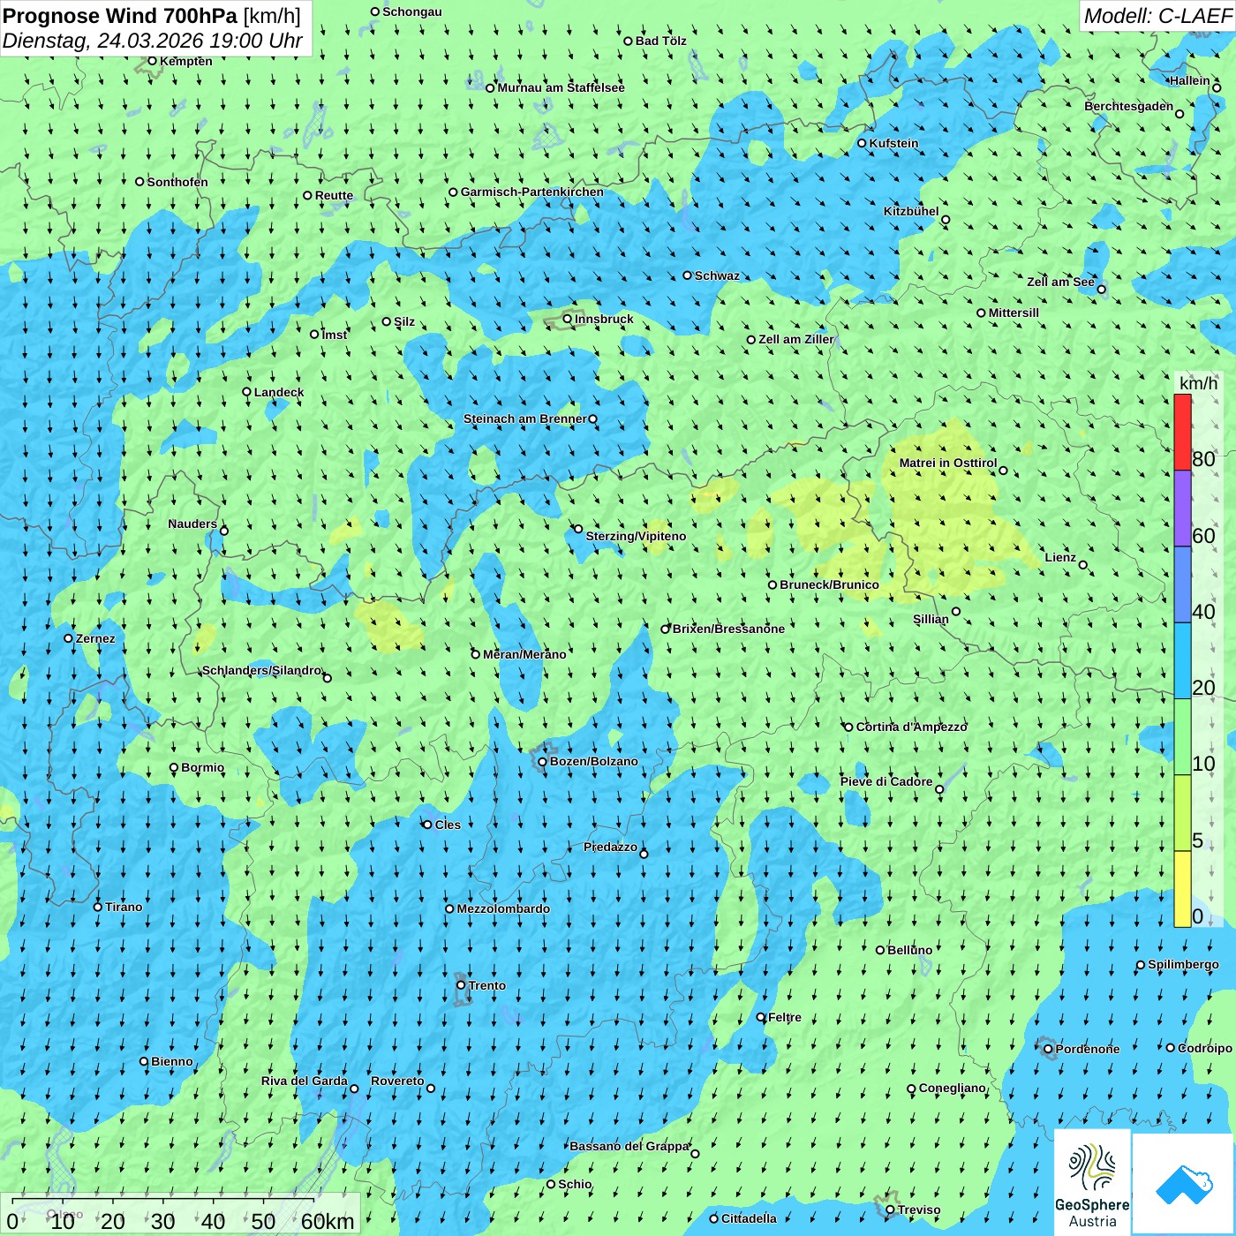Click the 'Sterzing/Vipiteno' label
This screenshot has height=1236, width=1236.
pos(636,536)
